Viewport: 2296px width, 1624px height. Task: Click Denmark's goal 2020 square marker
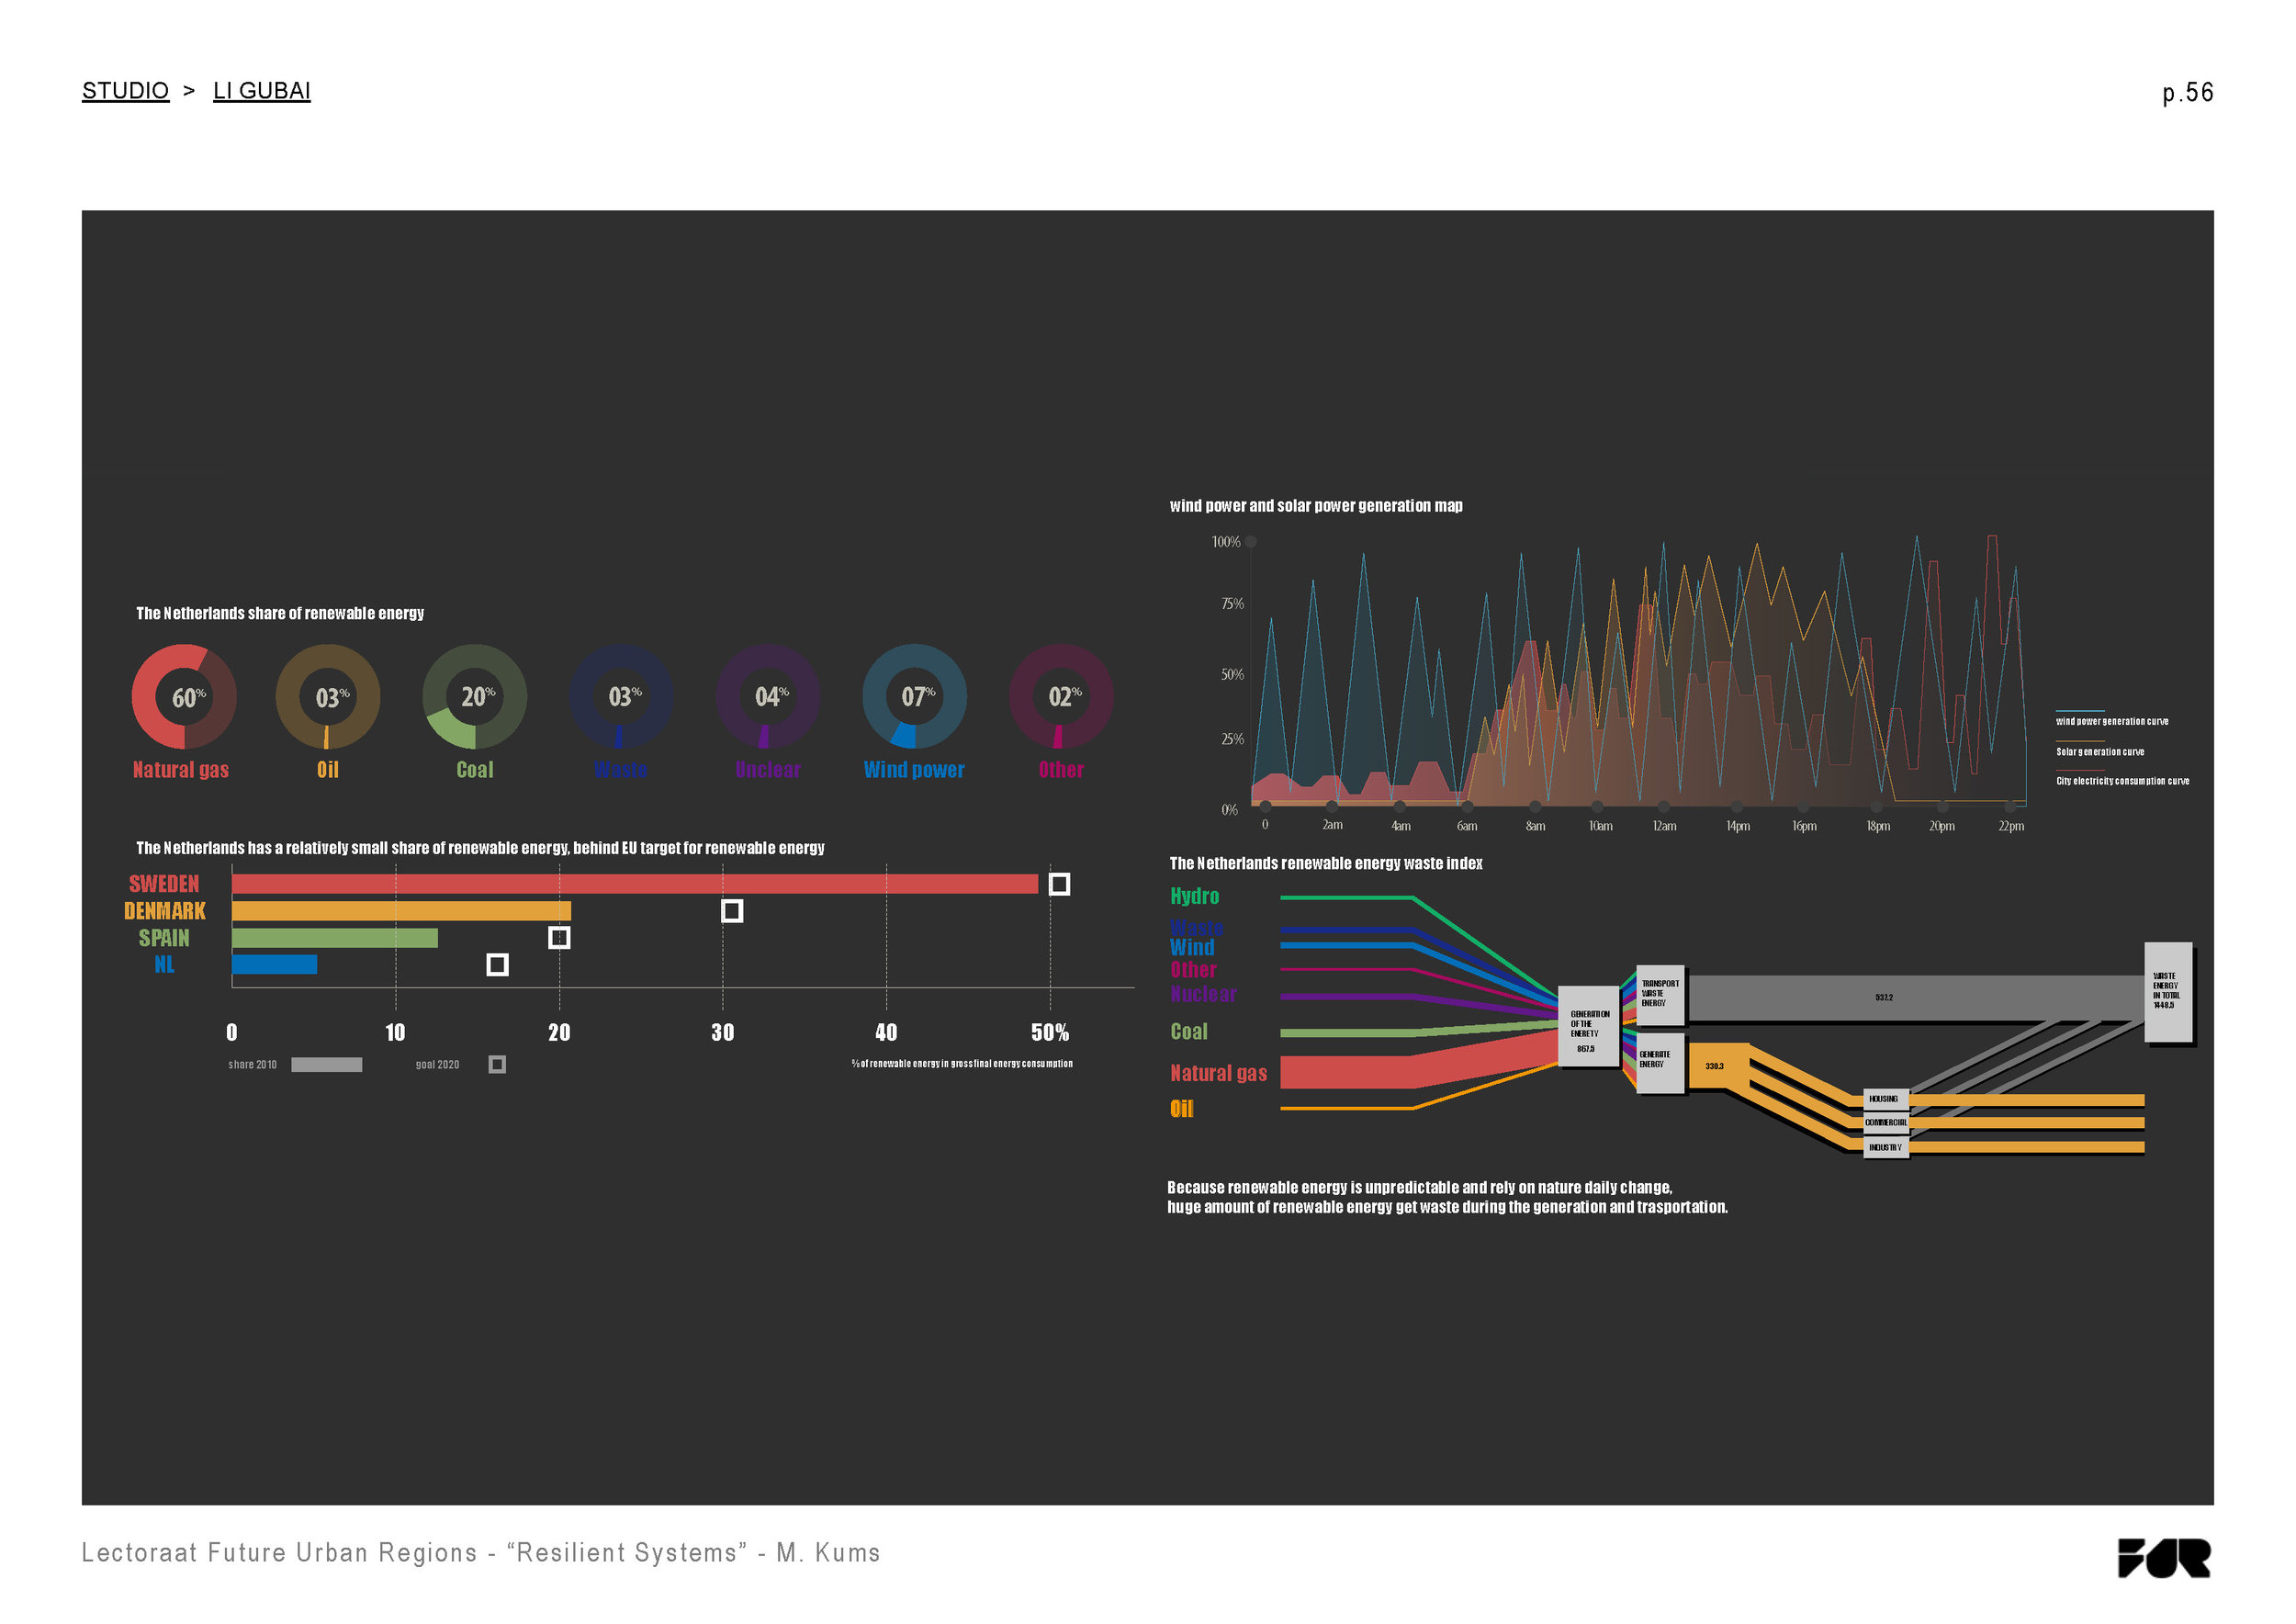pyautogui.click(x=732, y=911)
